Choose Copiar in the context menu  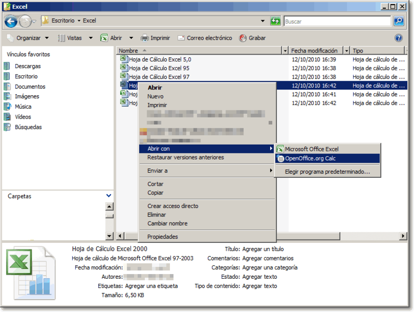(x=207, y=193)
